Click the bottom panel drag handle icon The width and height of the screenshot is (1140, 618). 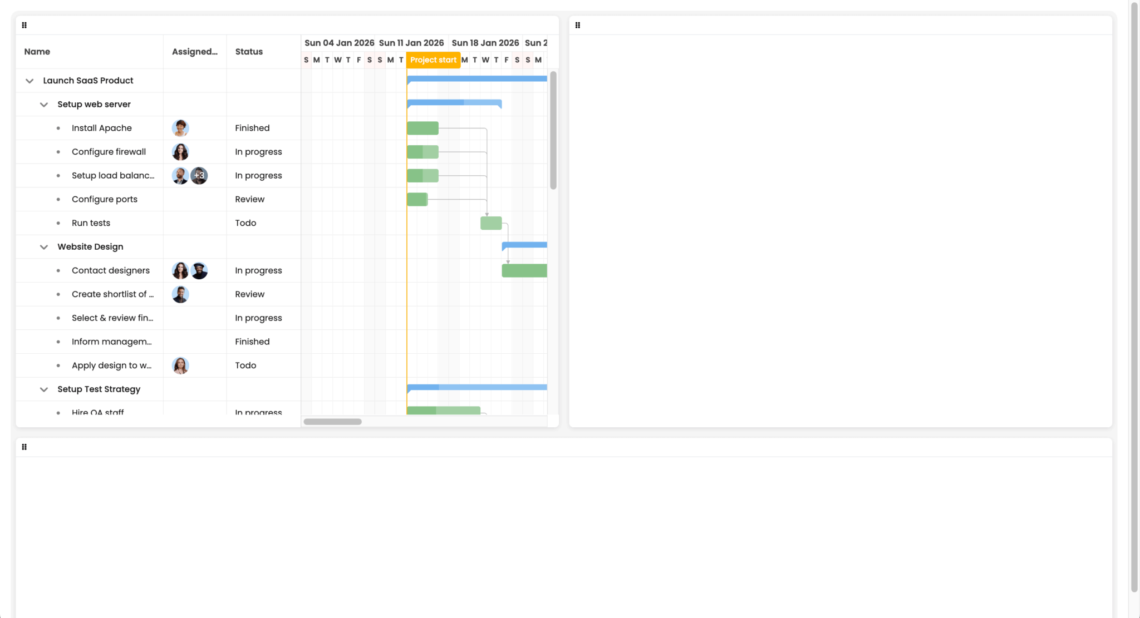(24, 447)
